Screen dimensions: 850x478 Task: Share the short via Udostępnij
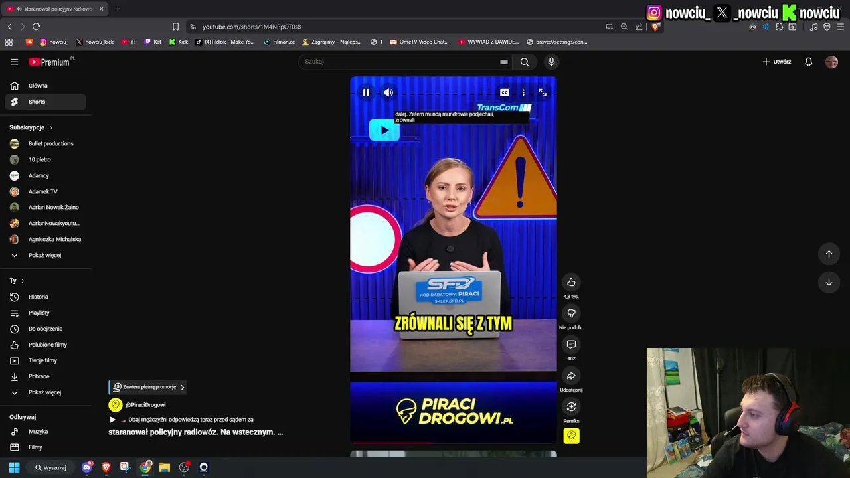click(x=571, y=376)
